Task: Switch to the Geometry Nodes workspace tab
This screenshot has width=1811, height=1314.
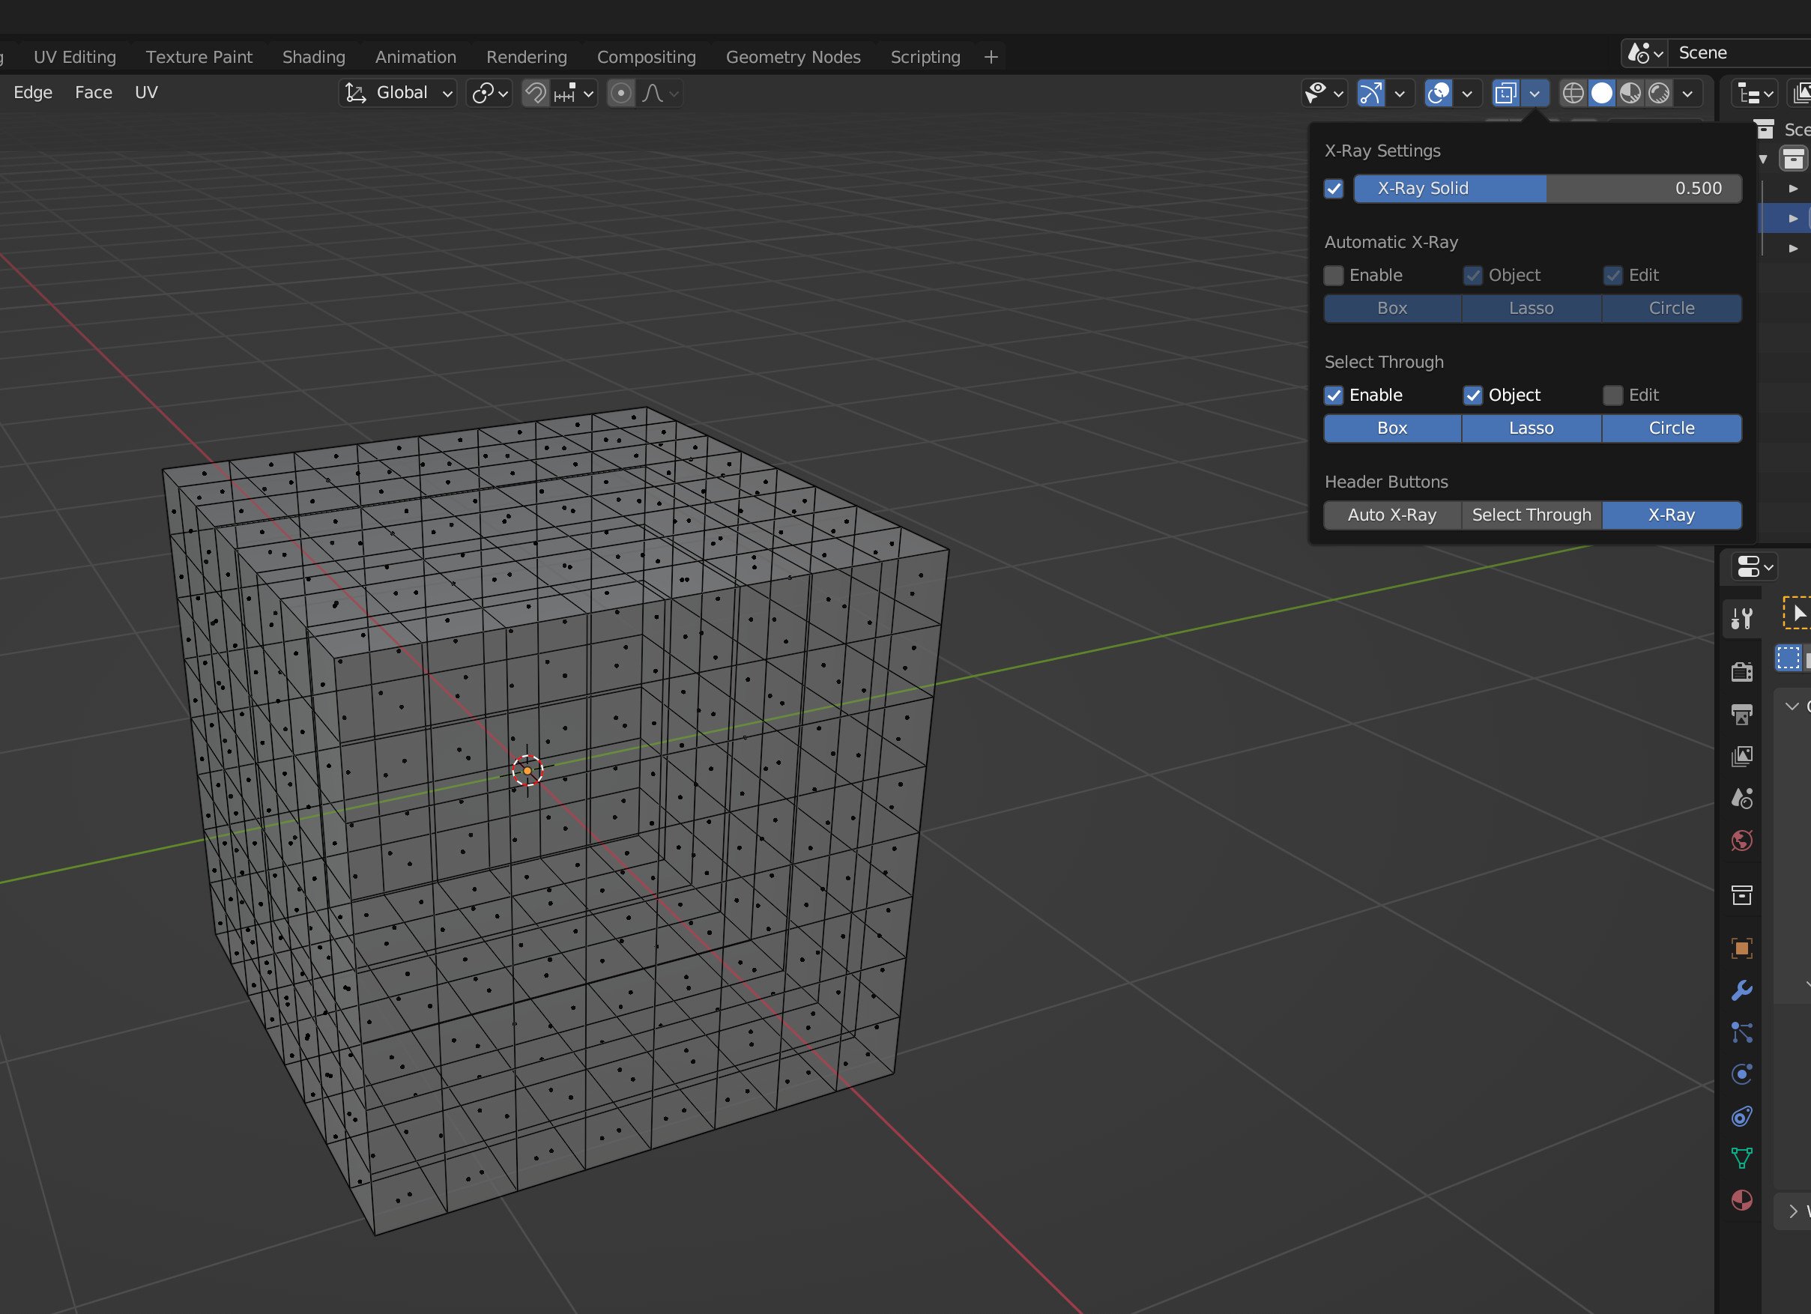Action: point(792,57)
